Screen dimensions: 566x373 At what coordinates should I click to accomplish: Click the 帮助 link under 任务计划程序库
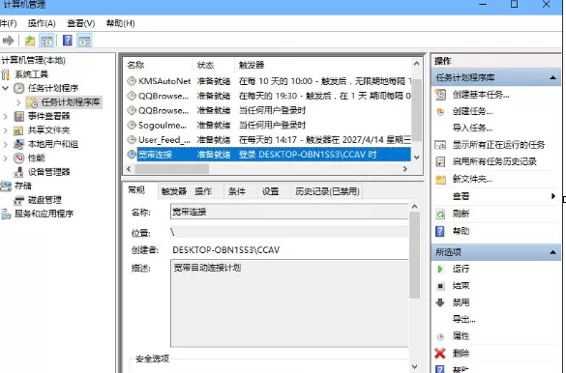click(461, 231)
